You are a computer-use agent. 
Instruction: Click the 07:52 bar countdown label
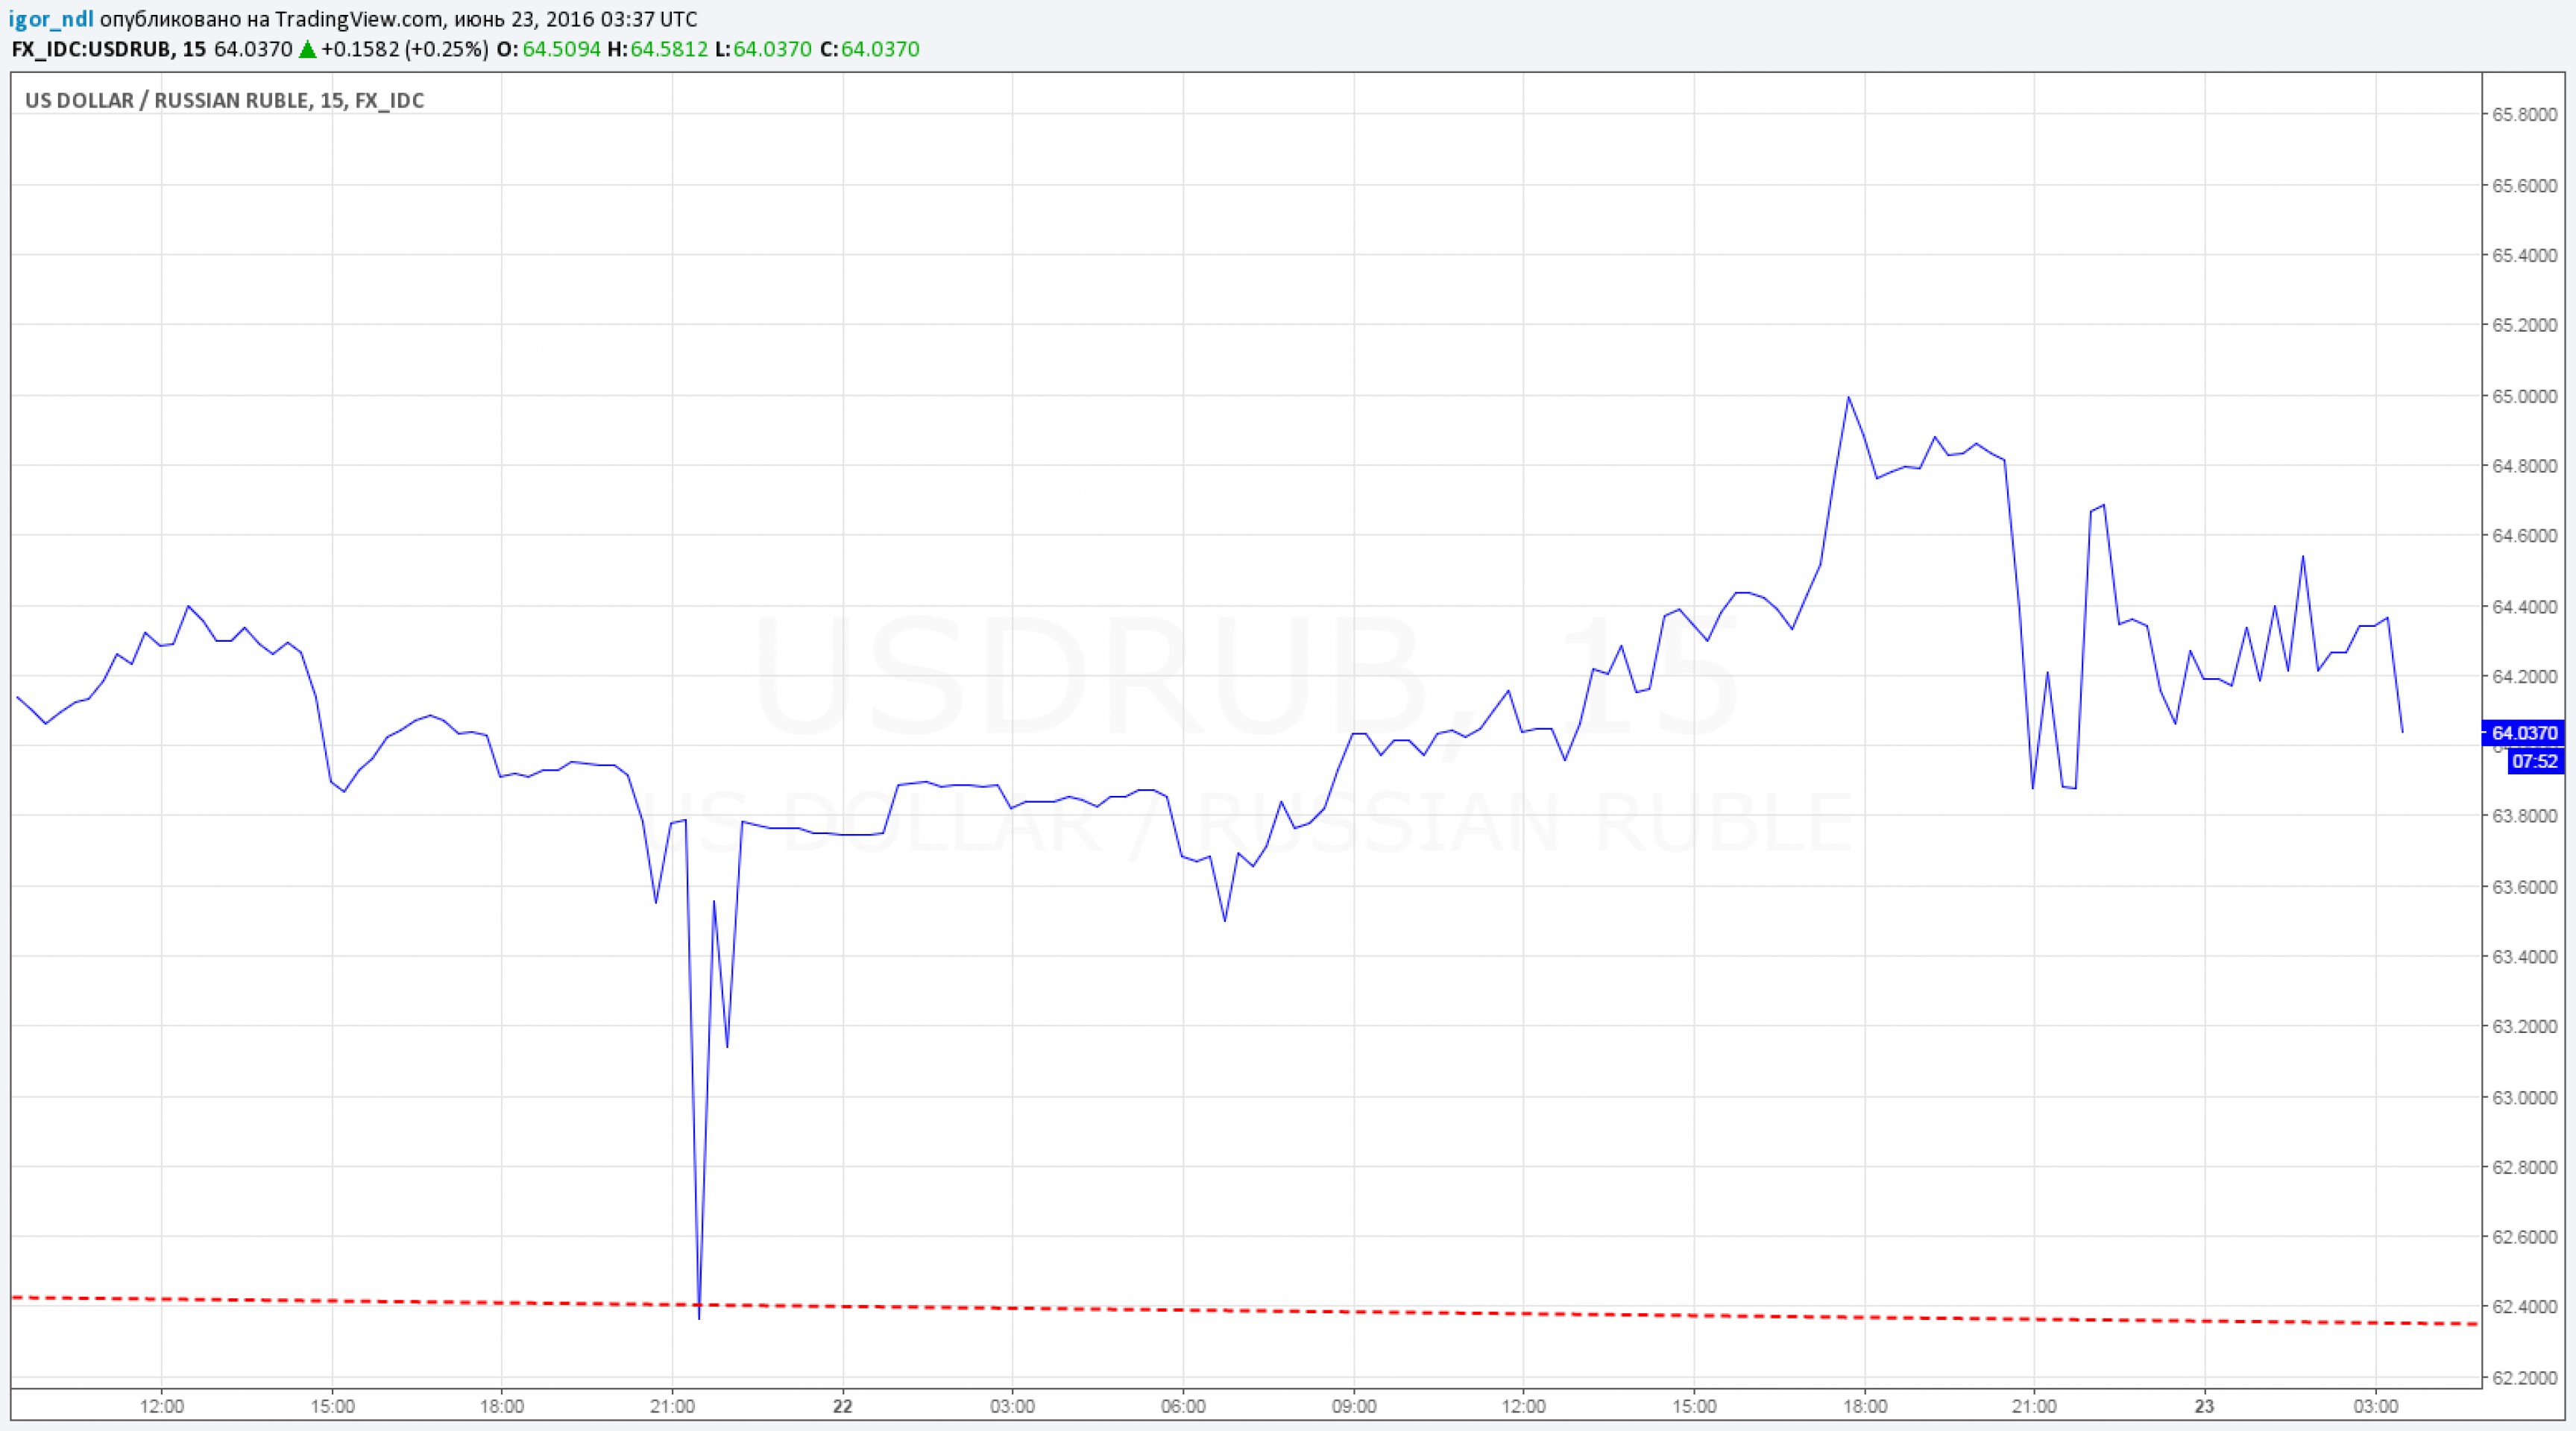(x=2535, y=762)
